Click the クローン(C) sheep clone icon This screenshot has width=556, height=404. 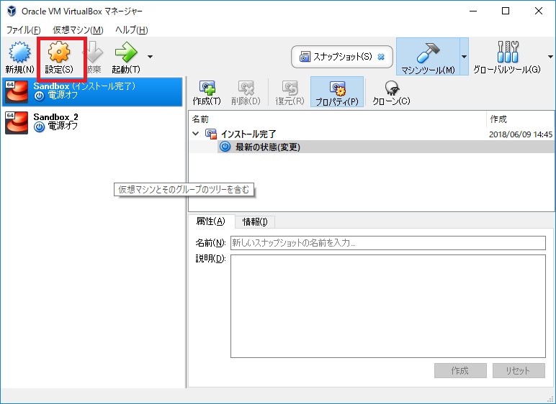392,88
